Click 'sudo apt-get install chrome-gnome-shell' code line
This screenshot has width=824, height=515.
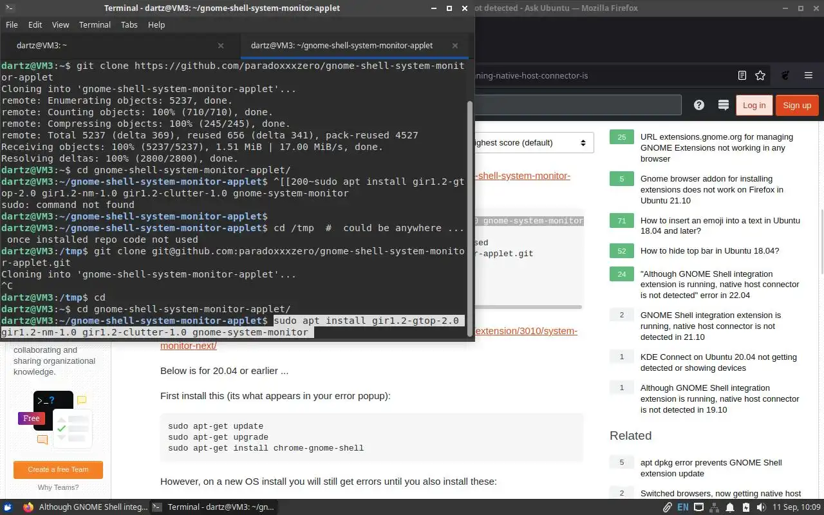(266, 448)
